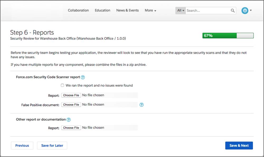
Task: Click 'Force.com Security Code Scanner report' label
Action: [x=48, y=77]
